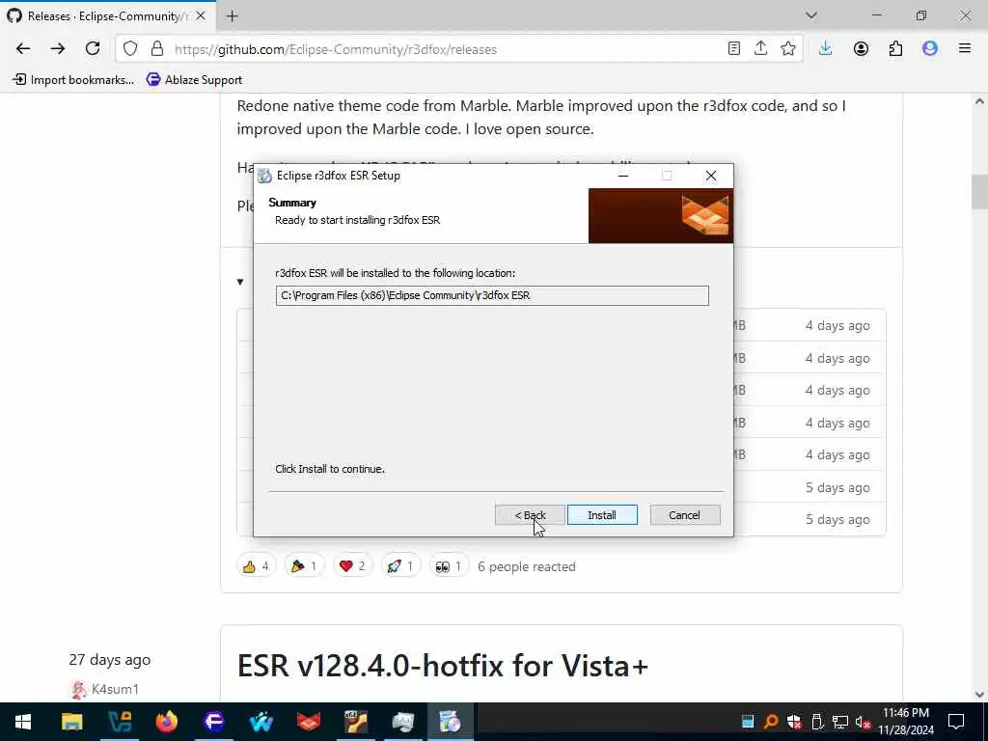Add party popper reaction

click(x=304, y=566)
